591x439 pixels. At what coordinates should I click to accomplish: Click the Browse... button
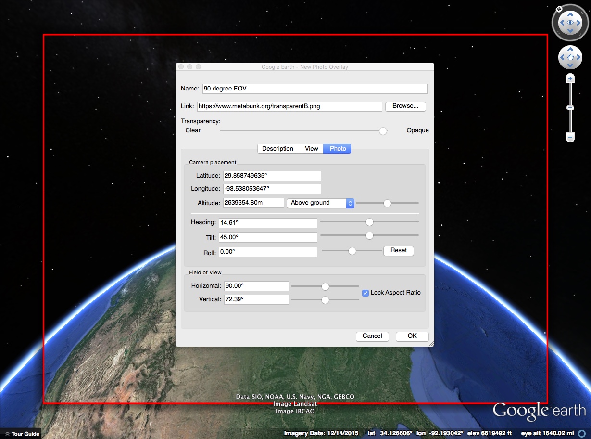(x=405, y=106)
